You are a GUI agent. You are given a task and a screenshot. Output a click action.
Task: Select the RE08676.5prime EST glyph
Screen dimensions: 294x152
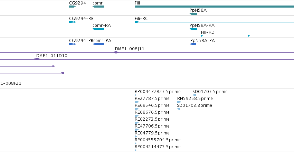[137, 116]
